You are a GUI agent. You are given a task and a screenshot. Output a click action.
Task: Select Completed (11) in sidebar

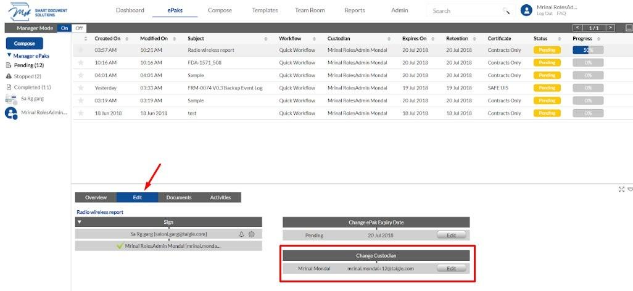[33, 87]
